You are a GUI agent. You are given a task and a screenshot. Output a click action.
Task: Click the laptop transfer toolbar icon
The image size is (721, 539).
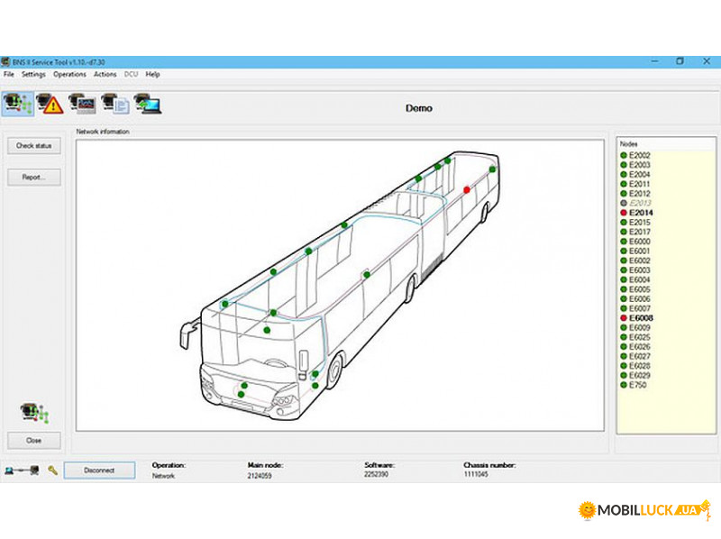[x=148, y=104]
